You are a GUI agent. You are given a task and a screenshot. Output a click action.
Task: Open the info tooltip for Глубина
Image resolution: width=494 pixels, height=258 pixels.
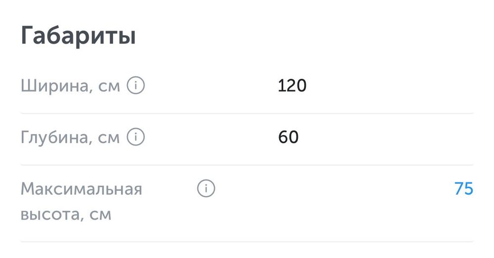(136, 137)
